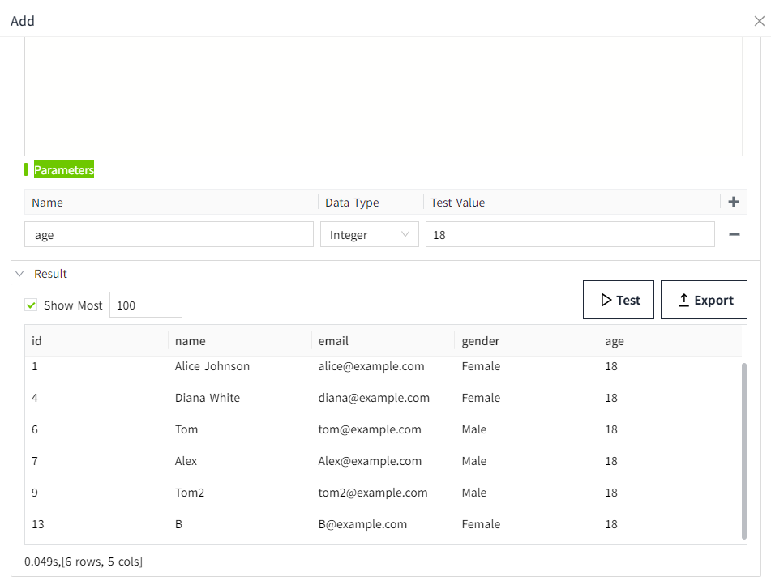Focus the Show Most row limit field
Screen dimensions: 771x585
coord(145,305)
